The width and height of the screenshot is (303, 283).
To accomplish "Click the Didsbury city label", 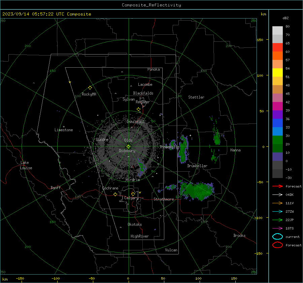I will pyautogui.click(x=127, y=151).
